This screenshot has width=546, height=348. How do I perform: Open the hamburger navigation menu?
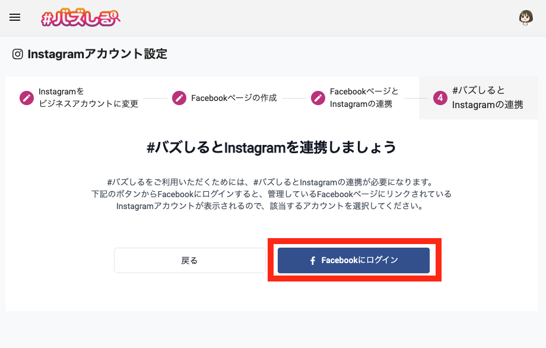(14, 17)
